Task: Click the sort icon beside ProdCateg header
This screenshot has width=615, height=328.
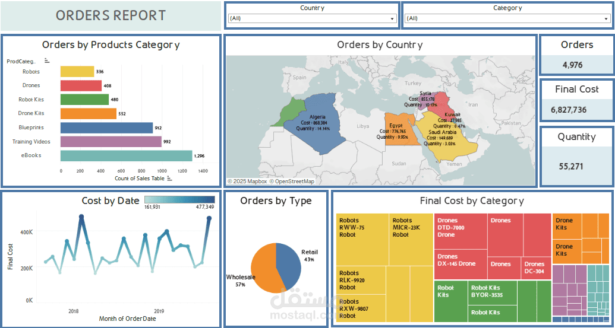Action: coord(47,60)
